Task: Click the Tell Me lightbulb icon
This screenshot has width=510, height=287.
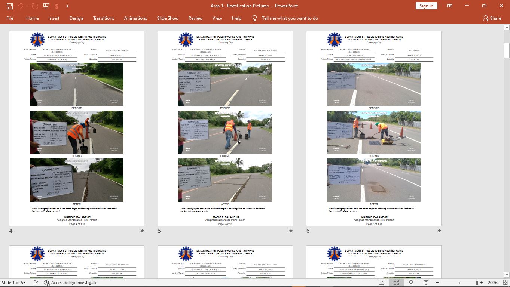Action: (255, 18)
